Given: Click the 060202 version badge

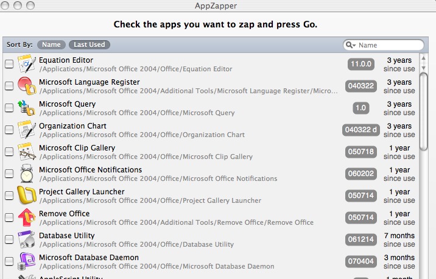Looking at the screenshot, I should 360,174.
